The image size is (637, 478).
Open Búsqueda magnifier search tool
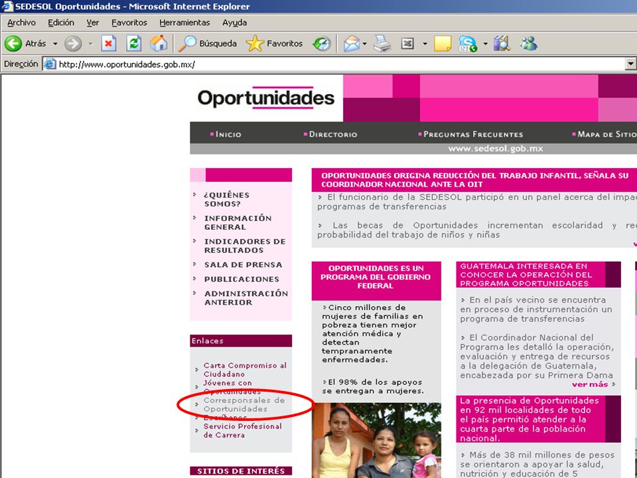pos(208,44)
